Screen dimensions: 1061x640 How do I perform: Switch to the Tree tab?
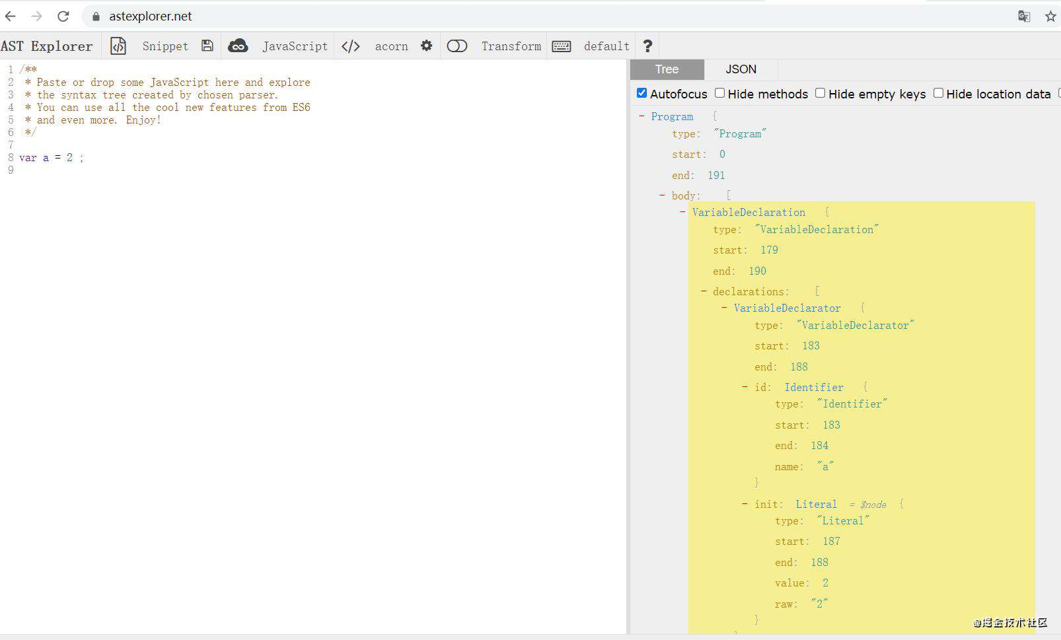coord(667,69)
